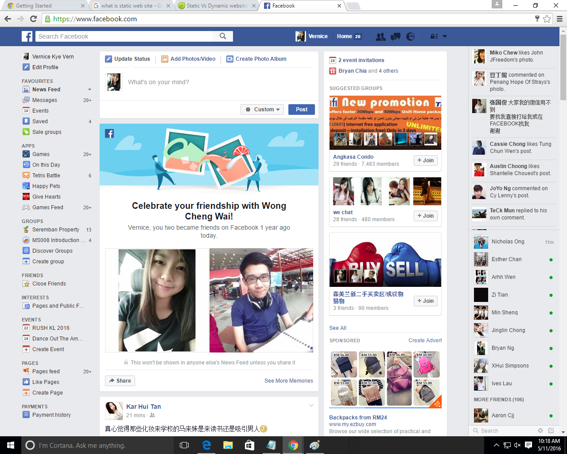Open chat with Nicholas Ong

[x=514, y=242]
